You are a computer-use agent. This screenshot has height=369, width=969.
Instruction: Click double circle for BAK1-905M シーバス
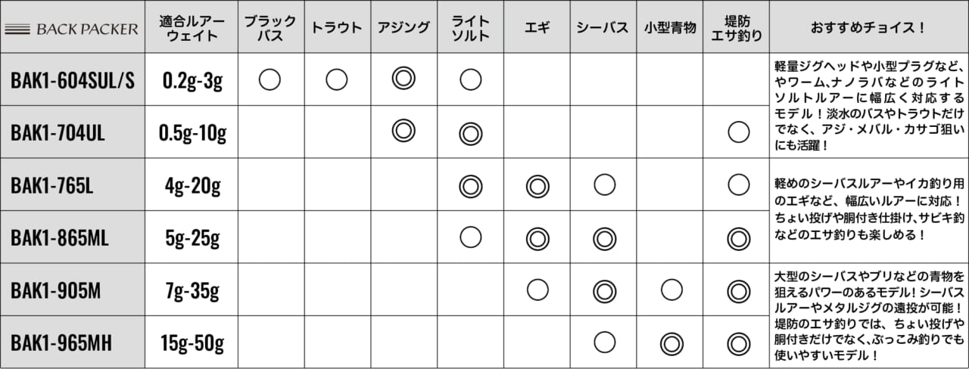coord(603,290)
